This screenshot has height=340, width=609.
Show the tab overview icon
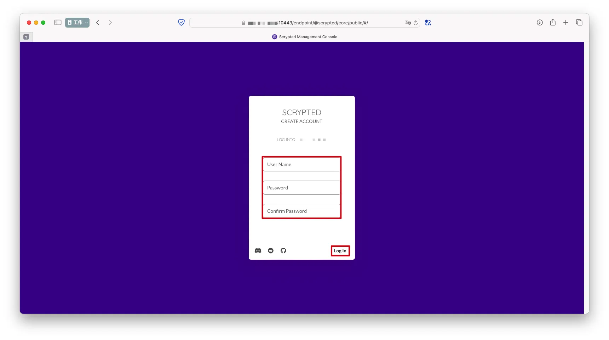click(579, 23)
